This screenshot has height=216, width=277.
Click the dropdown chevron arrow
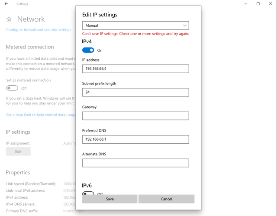tap(185, 26)
